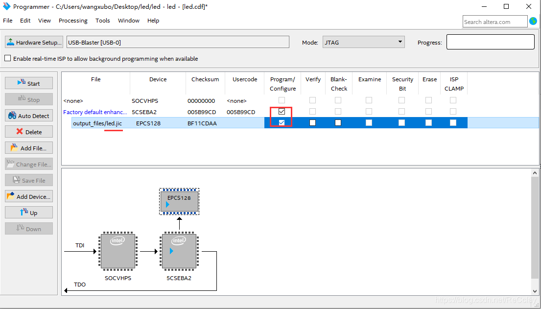The width and height of the screenshot is (541, 309).
Task: Click the checksum value BF11CDAA
Action: 202,123
